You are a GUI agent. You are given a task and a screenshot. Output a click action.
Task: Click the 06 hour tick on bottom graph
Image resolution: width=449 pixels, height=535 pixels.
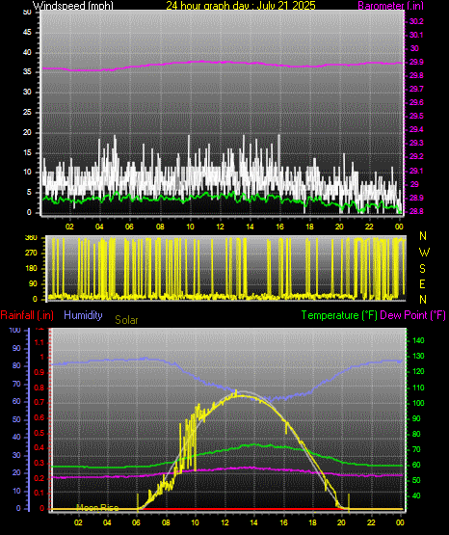pyautogui.click(x=136, y=522)
